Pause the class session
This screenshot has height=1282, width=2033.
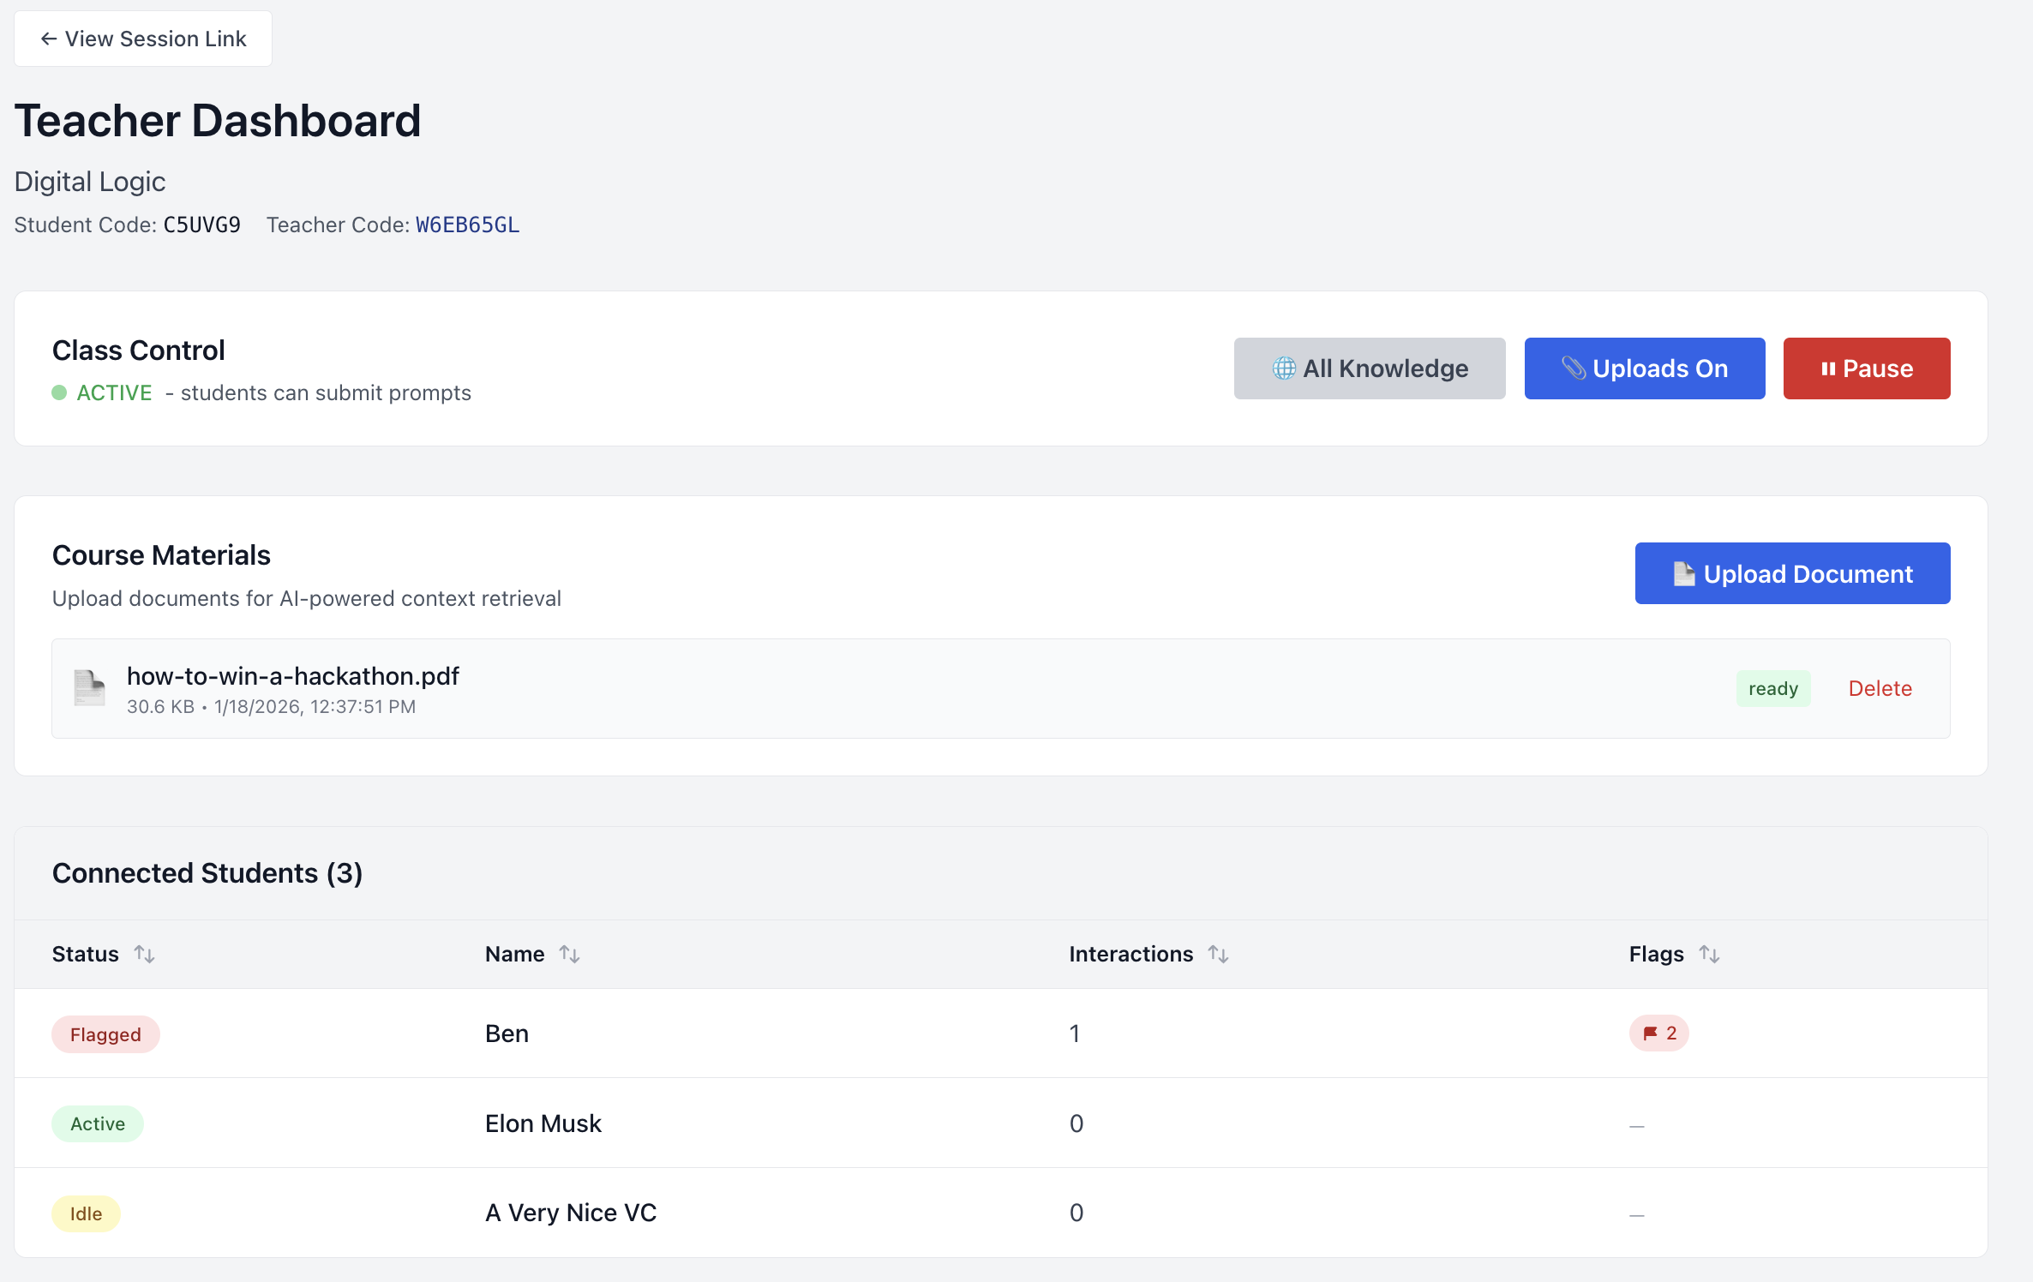tap(1866, 368)
